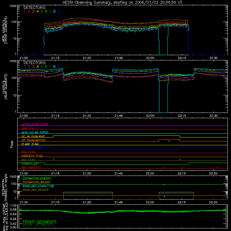Select blue detector 9 in front segments legend
The image size is (231, 231).
tap(59, 12)
